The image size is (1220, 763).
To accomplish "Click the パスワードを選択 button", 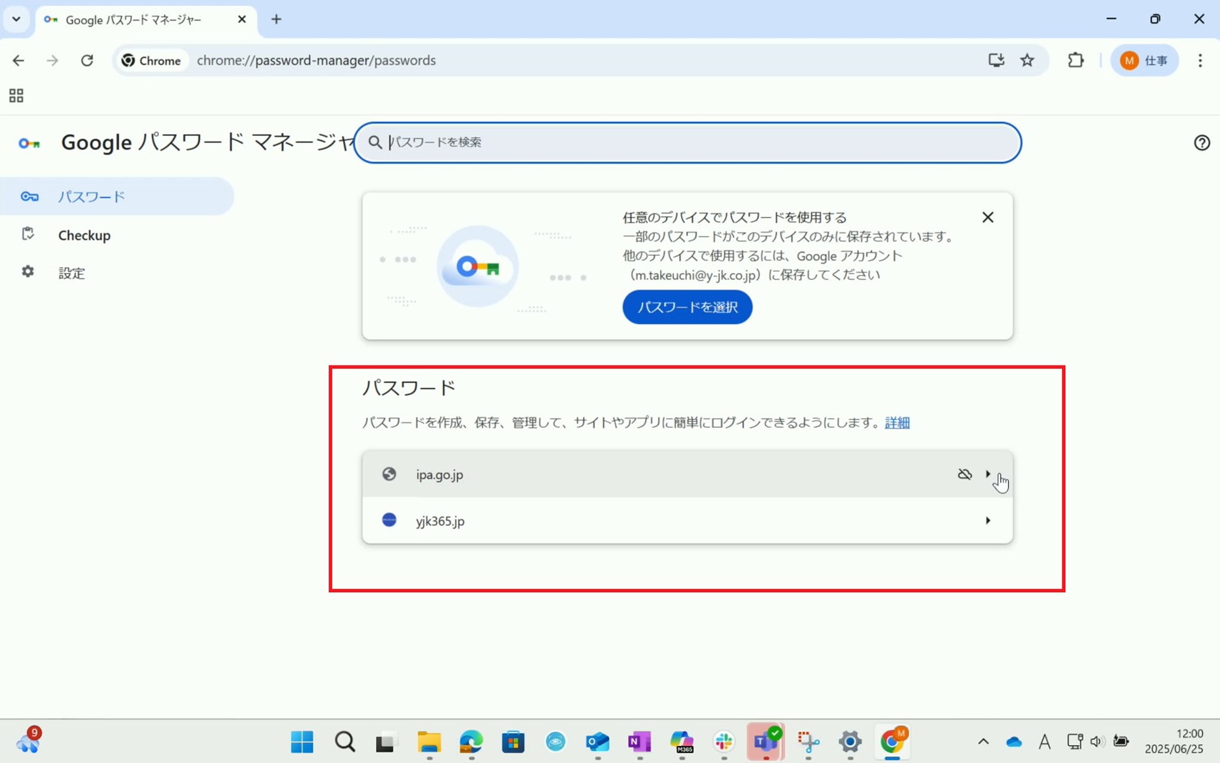I will 687,307.
